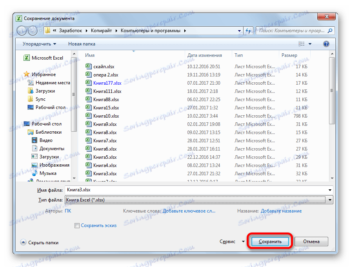Select the file name Книга3.xlsx in the list
This screenshot has height=267, width=351.
pyautogui.click(x=105, y=173)
